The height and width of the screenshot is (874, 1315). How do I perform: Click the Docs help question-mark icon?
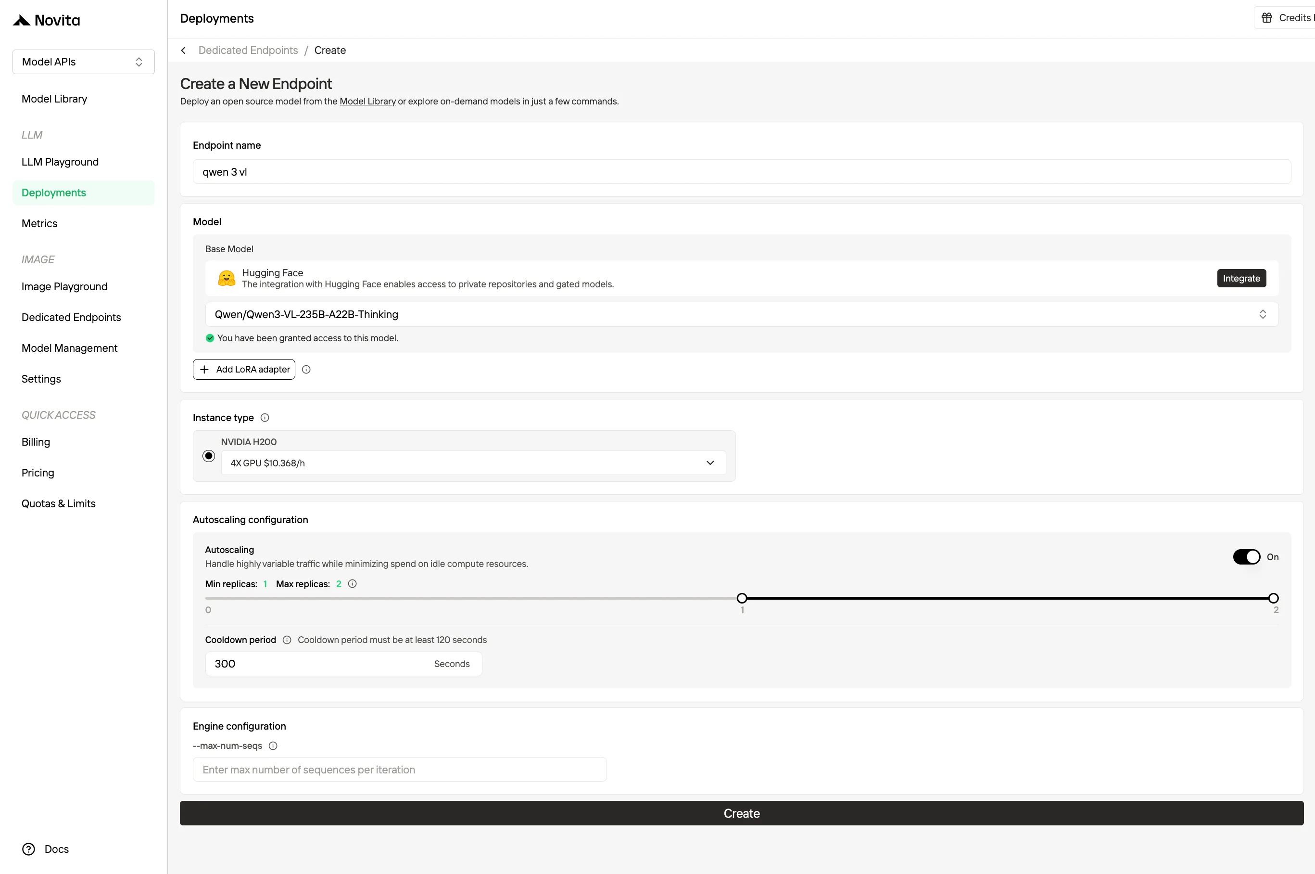click(28, 849)
